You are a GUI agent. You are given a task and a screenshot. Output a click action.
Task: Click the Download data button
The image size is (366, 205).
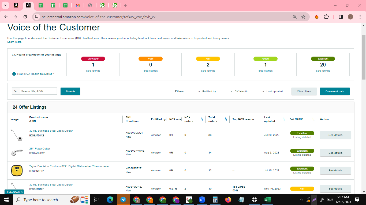coord(335,91)
